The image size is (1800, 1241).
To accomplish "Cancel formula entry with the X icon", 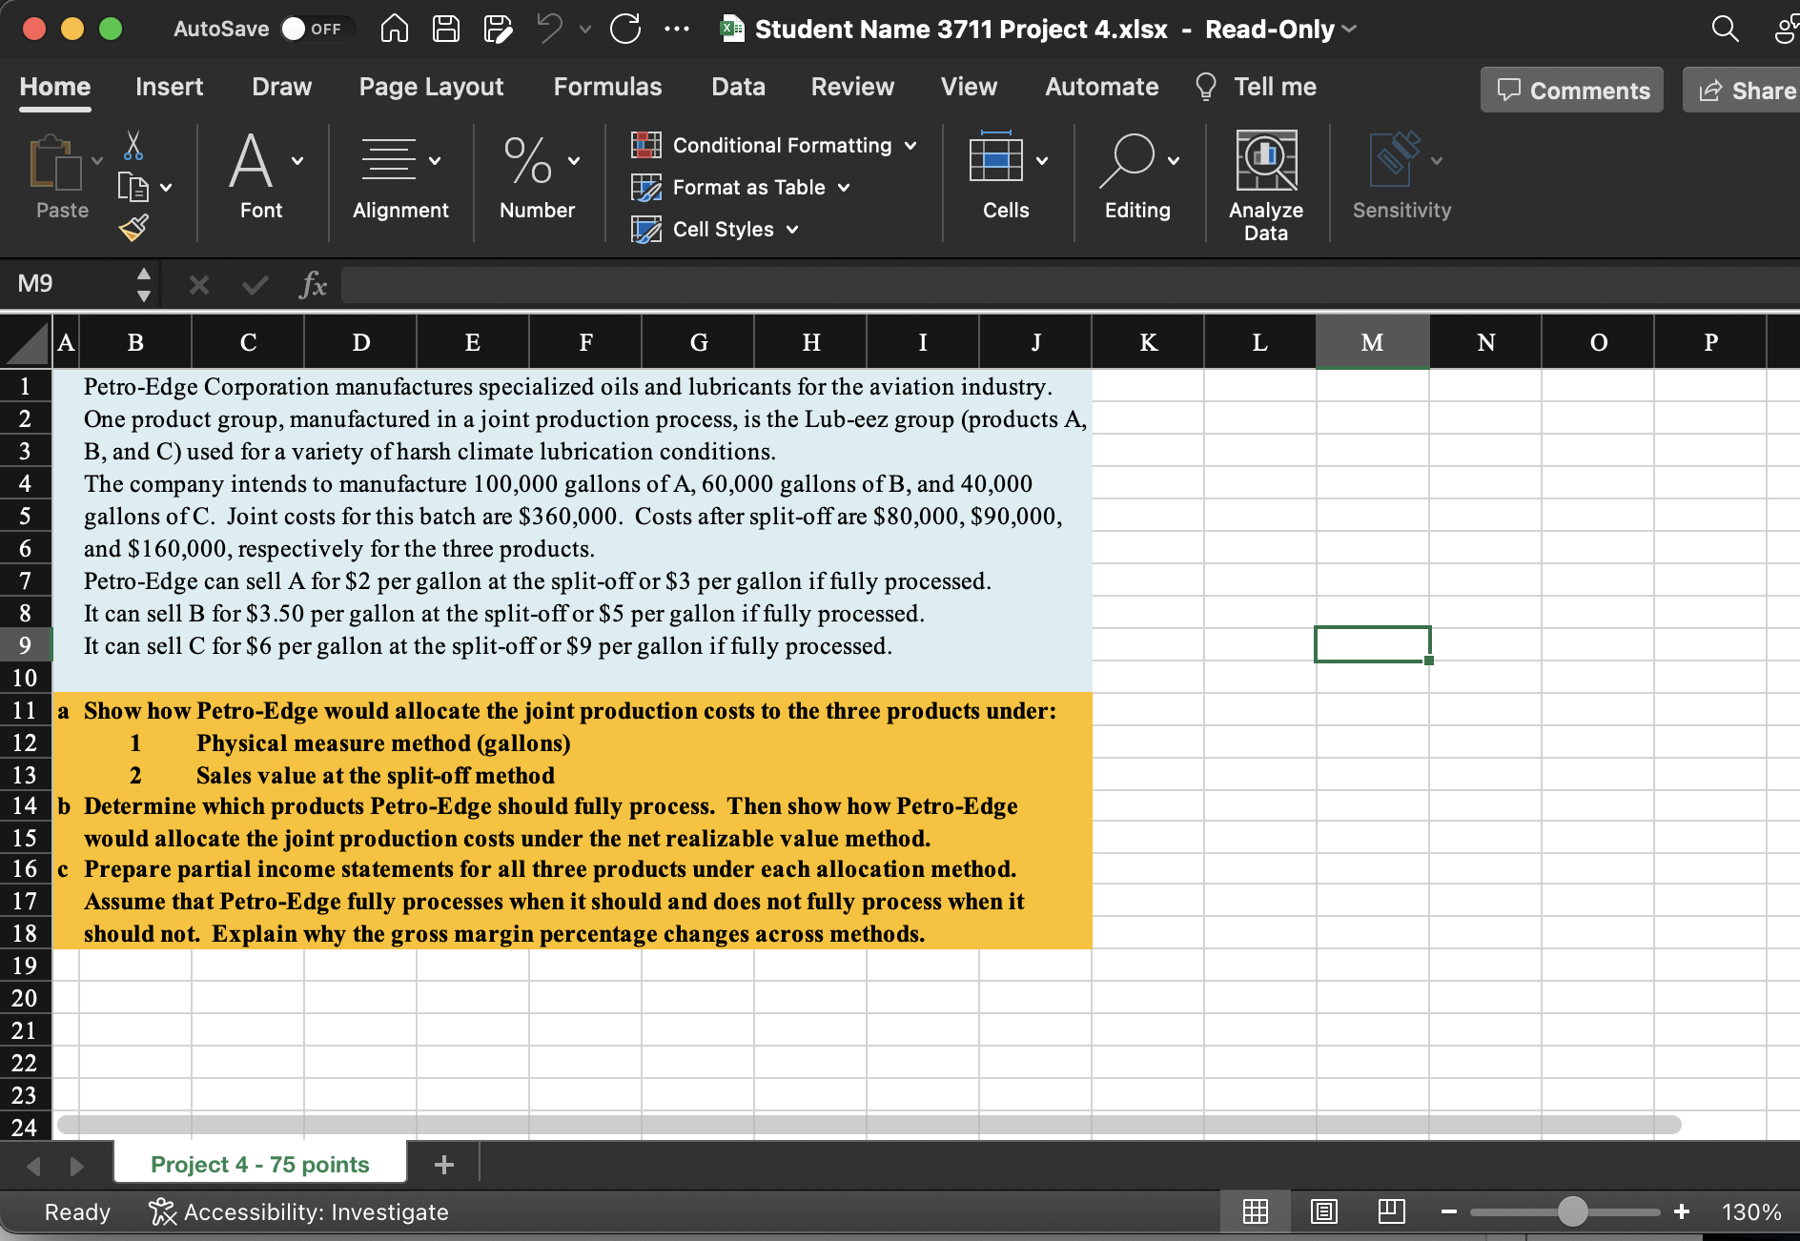I will click(198, 284).
